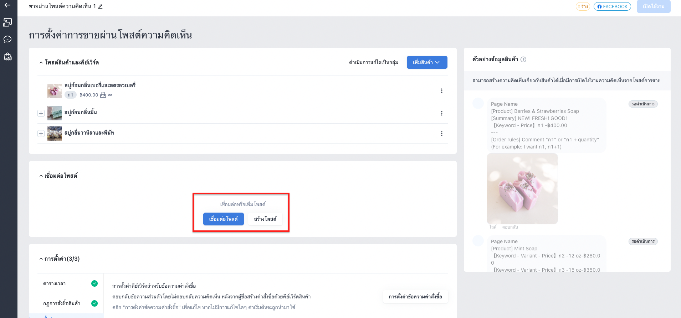The height and width of the screenshot is (318, 681).
Task: Click รอดำเนินการ badge on Berries Soap comment
Action: (643, 104)
